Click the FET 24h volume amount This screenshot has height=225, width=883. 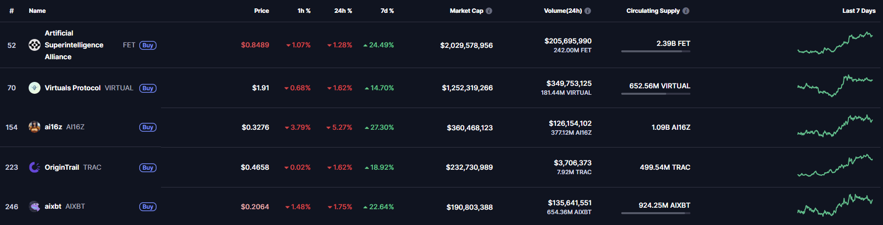(x=568, y=41)
